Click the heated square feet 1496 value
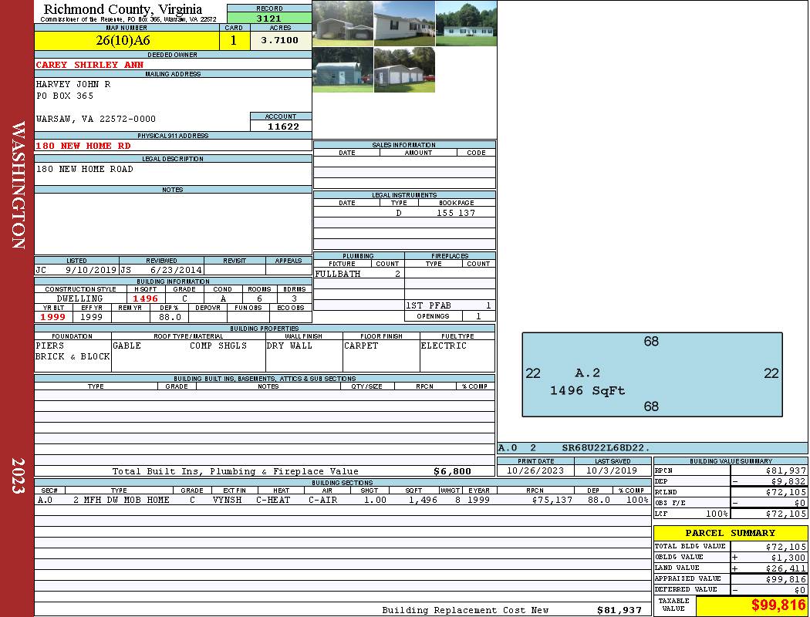Viewport: 810px width, 617px height. 145,298
